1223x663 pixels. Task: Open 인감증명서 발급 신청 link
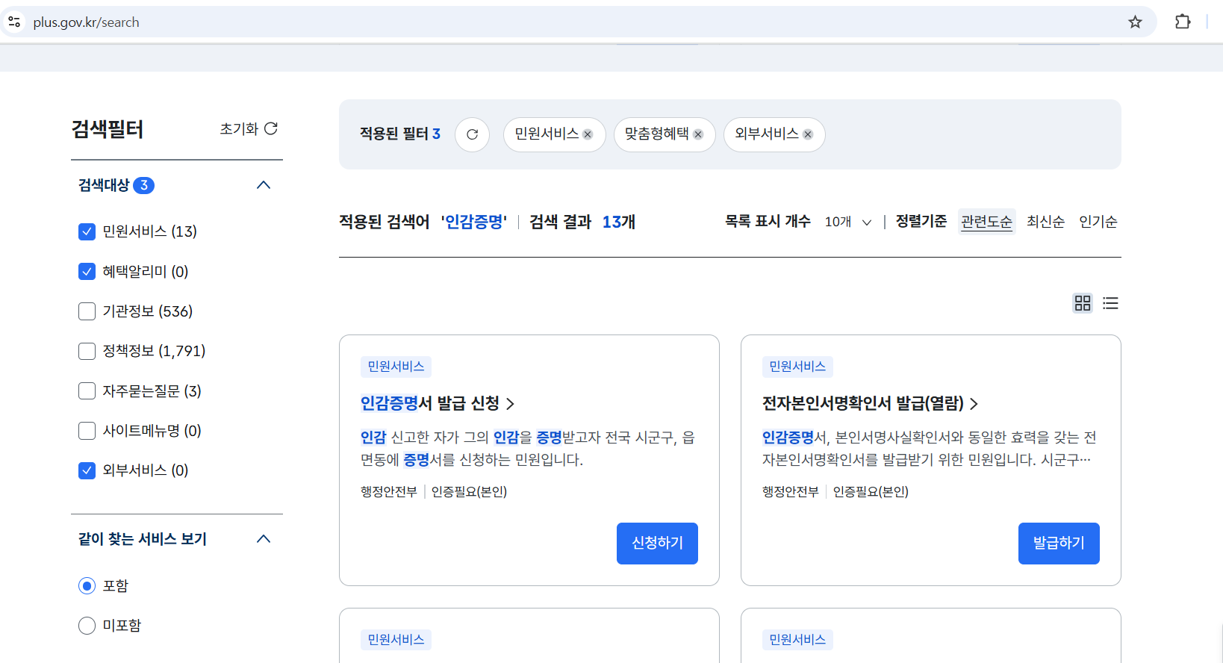point(438,403)
